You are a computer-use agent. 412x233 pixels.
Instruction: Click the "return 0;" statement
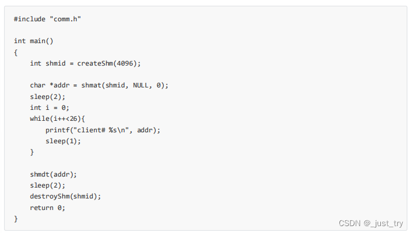click(48, 208)
